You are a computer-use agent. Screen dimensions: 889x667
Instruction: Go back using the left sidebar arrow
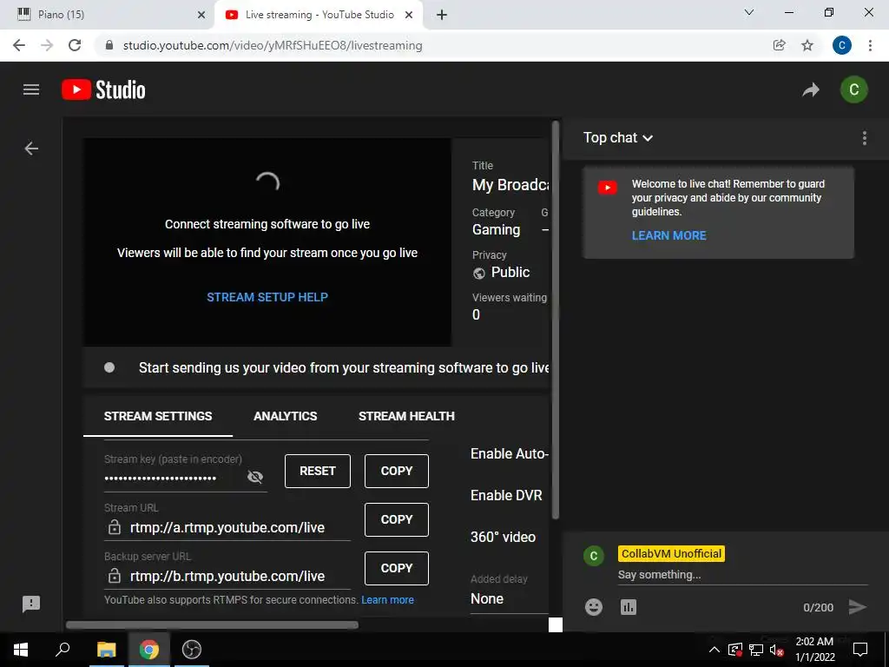(x=31, y=149)
